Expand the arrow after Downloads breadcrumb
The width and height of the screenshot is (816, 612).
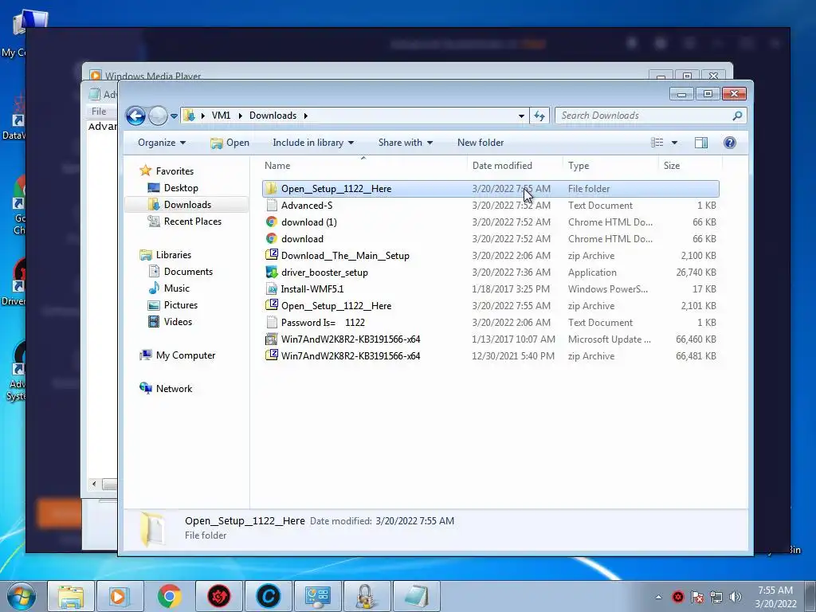[305, 116]
